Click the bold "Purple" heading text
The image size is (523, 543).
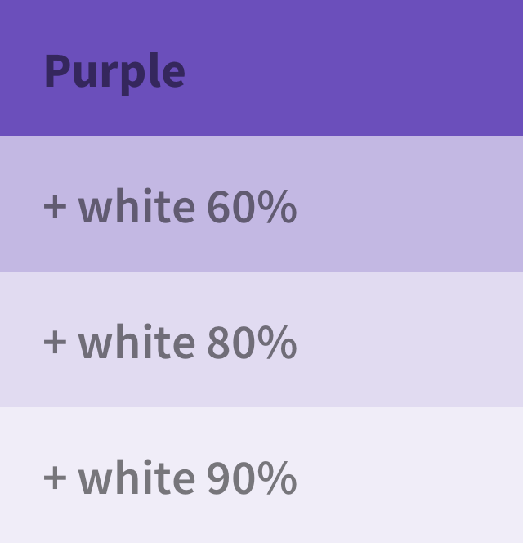[x=114, y=70]
